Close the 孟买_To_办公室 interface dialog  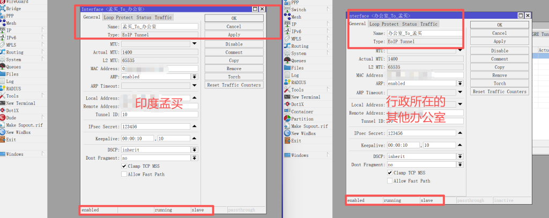262,9
